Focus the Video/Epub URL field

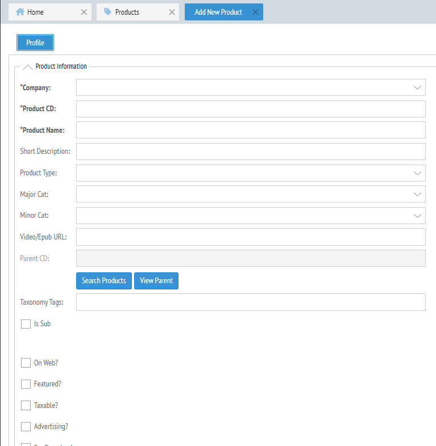[251, 237]
